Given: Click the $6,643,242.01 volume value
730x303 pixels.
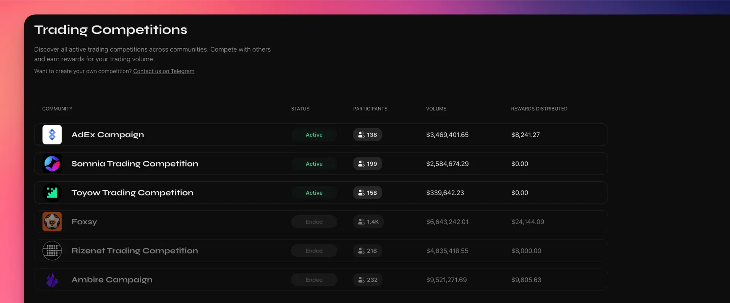Looking at the screenshot, I should pyautogui.click(x=447, y=222).
